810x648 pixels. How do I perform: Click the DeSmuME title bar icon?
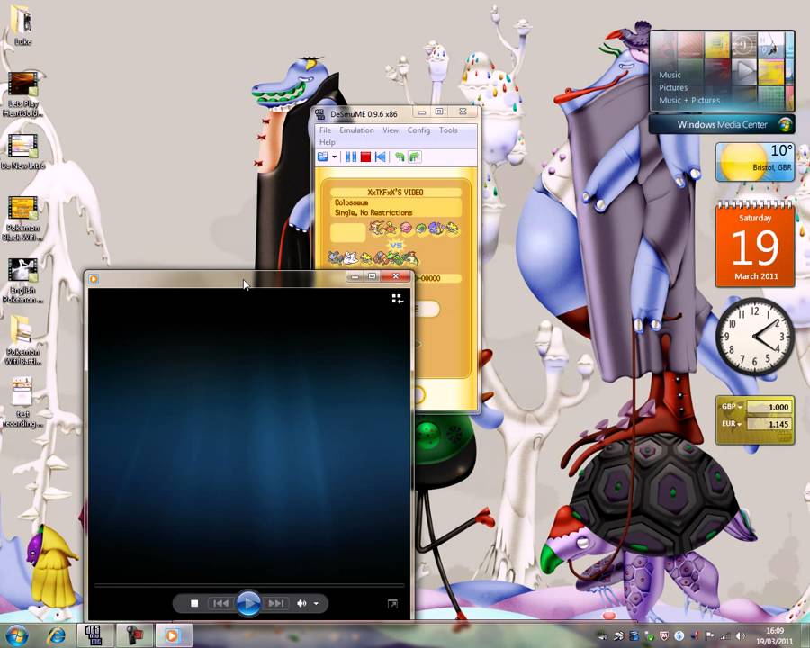[320, 113]
